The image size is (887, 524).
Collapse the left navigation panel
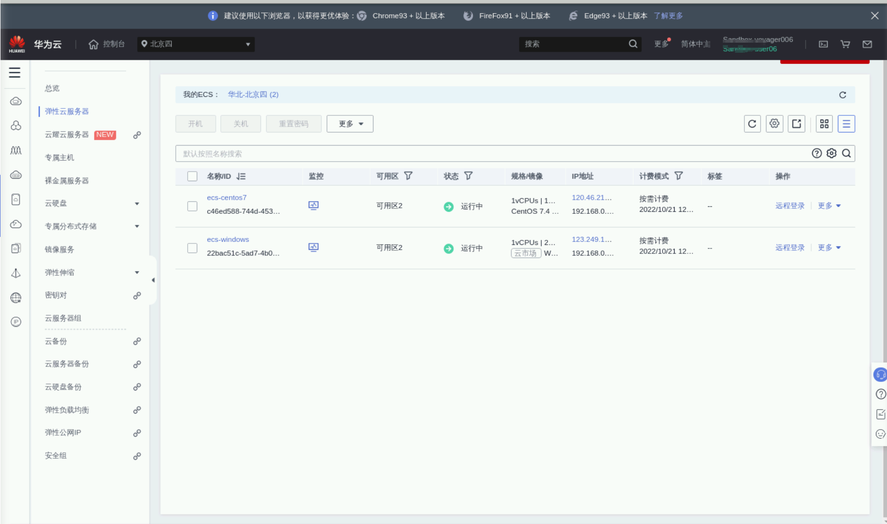click(x=153, y=280)
